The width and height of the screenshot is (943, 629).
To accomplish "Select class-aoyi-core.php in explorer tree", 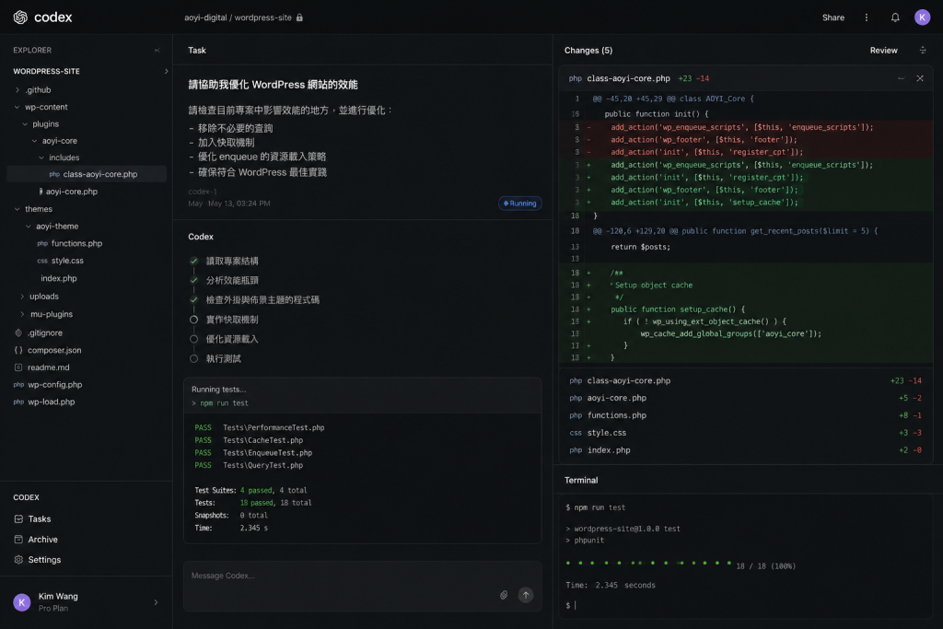I will 87,174.
